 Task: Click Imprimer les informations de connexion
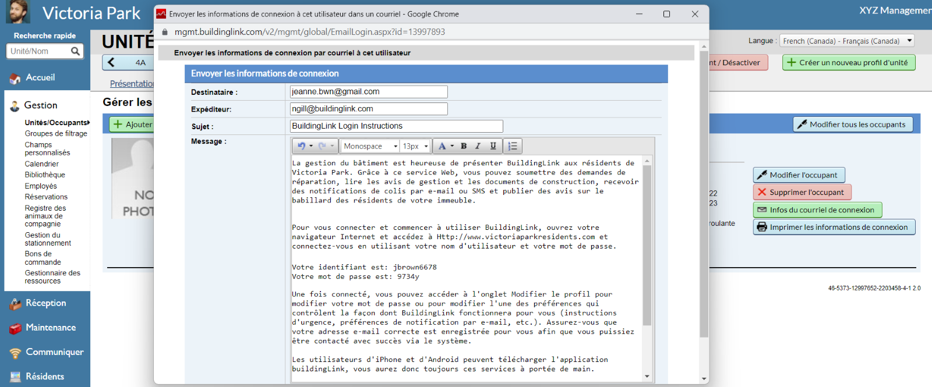click(834, 227)
